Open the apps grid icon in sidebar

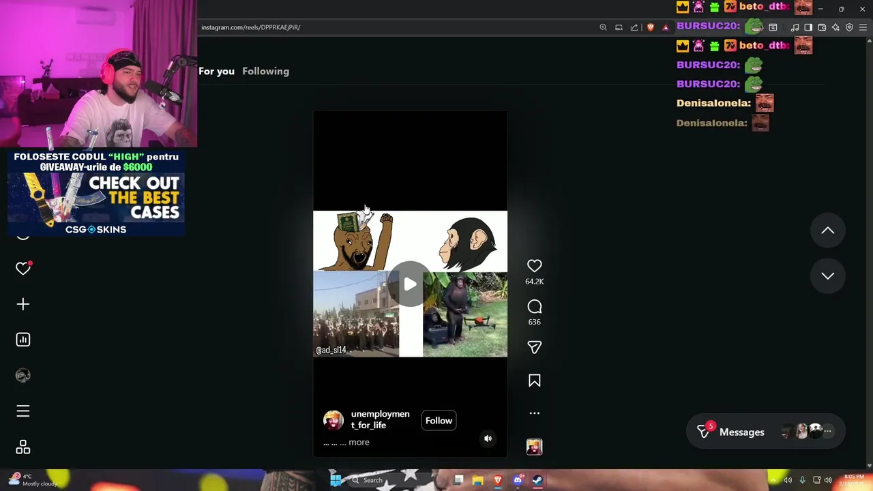23,447
